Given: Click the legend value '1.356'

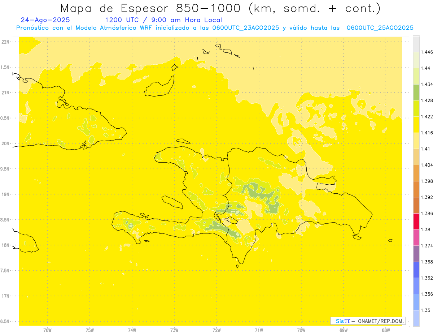Looking at the screenshot, I should pos(428,294).
